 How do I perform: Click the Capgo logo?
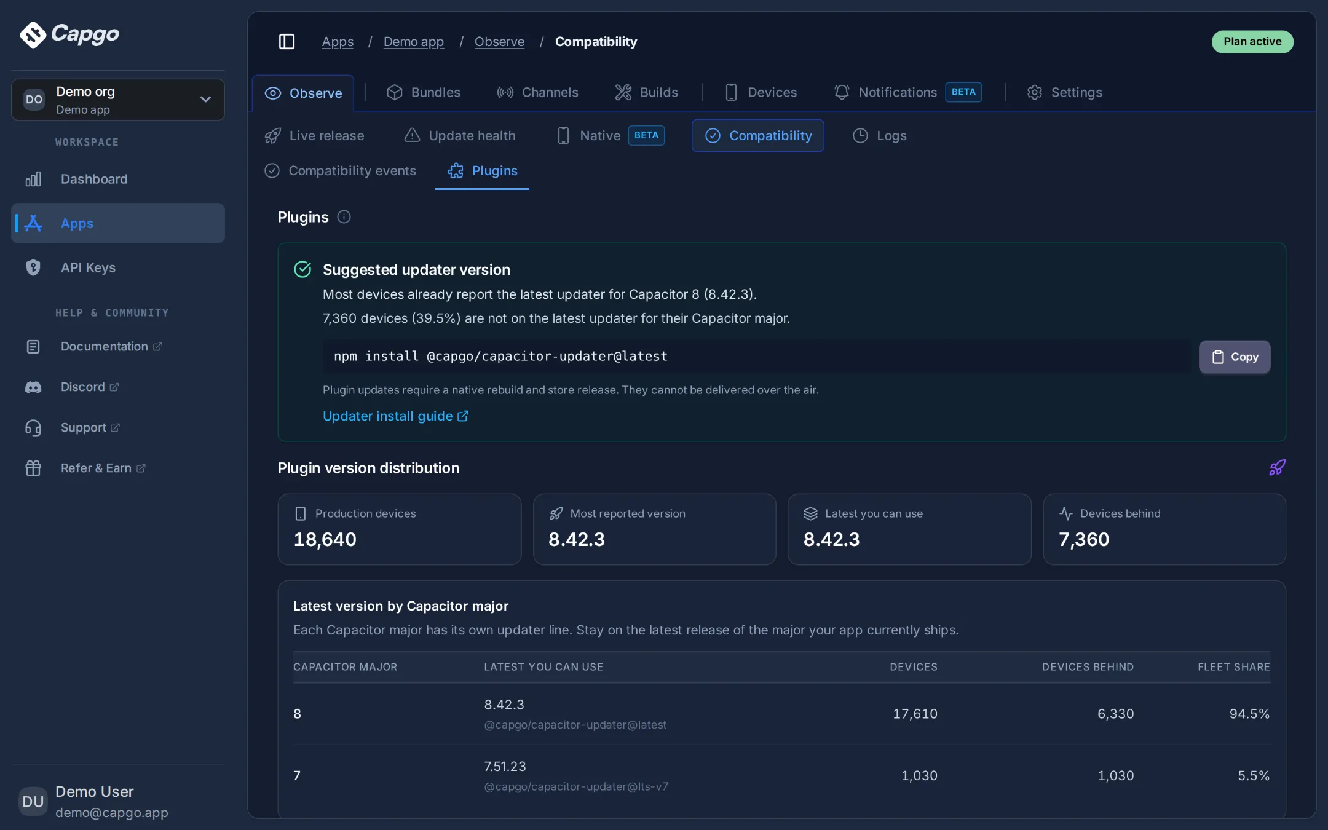(69, 34)
